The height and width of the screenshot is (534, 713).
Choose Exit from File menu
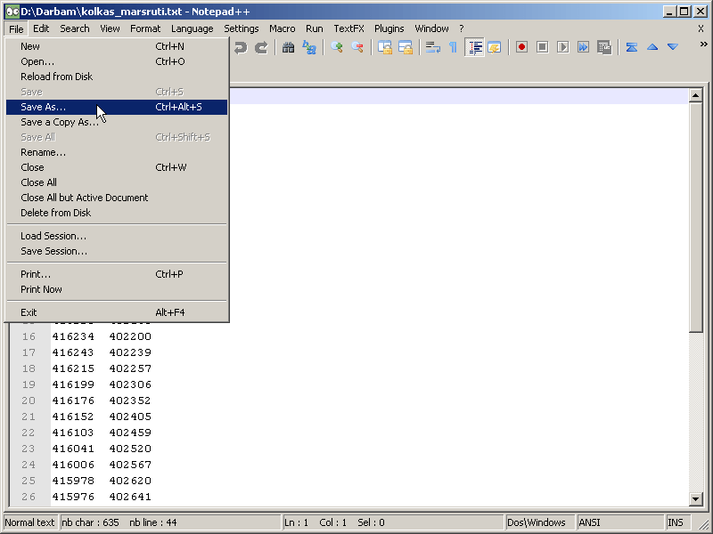pos(117,312)
